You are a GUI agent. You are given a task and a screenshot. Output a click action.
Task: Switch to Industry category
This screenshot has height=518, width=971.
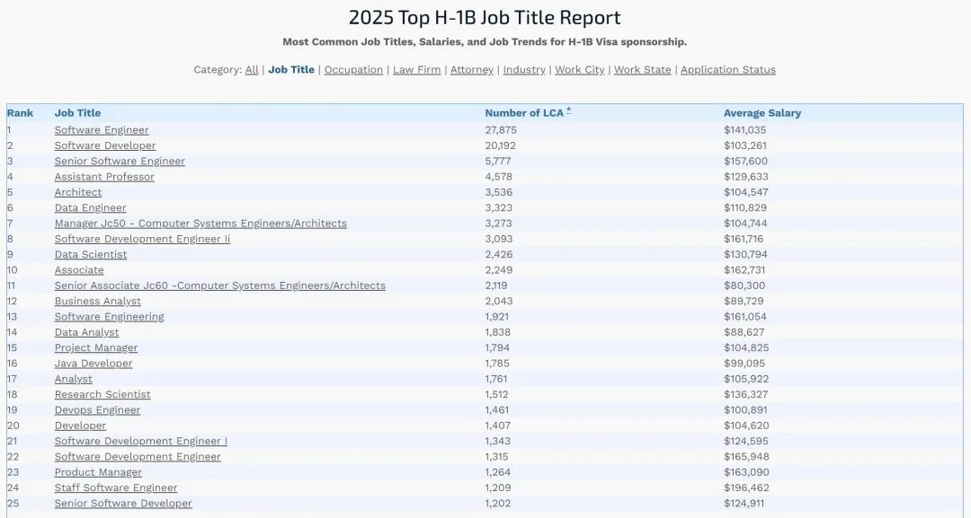[524, 70]
